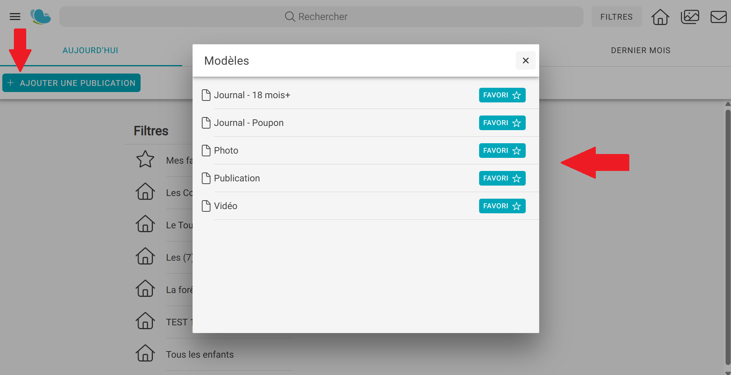Go to home via house icon

pyautogui.click(x=660, y=17)
